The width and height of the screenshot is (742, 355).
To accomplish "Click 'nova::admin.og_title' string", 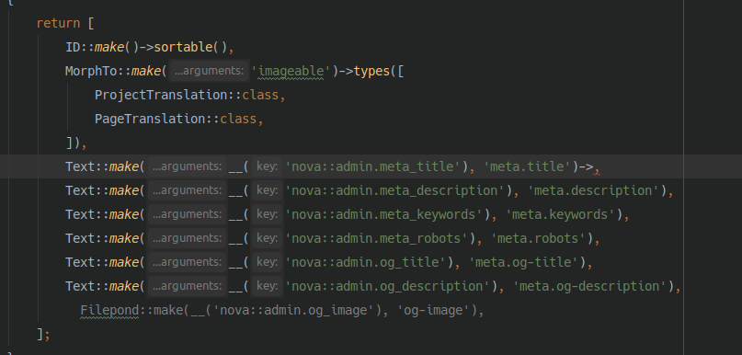I will click(366, 262).
